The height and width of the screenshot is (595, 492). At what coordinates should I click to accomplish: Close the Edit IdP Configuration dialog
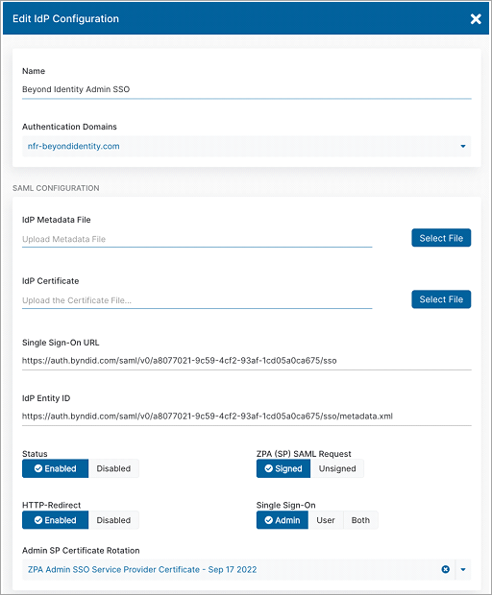476,18
